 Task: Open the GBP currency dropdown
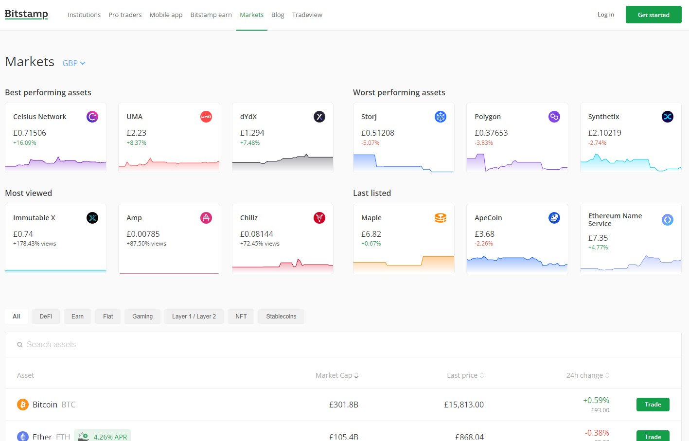click(x=74, y=63)
